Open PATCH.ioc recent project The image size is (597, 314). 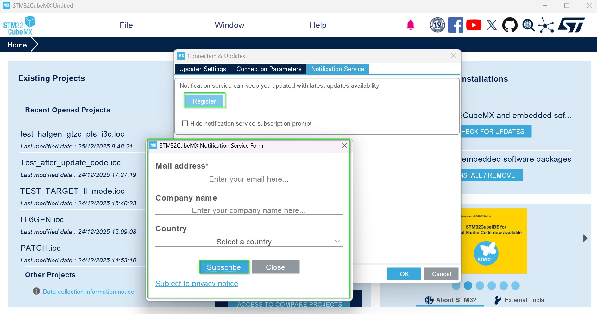40,248
